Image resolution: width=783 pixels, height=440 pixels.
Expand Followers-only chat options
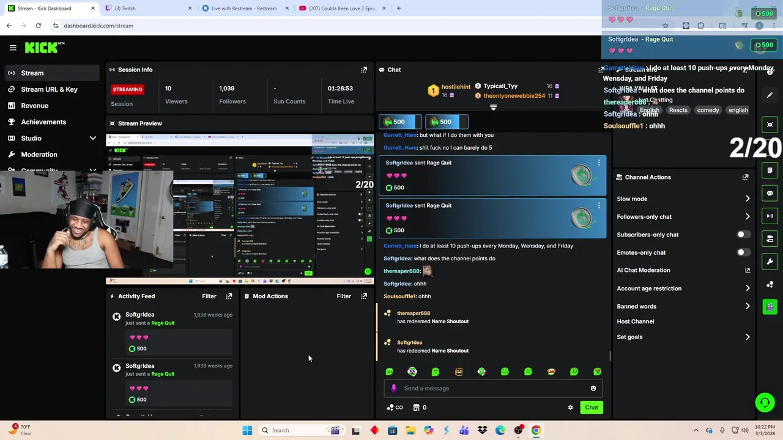(748, 216)
